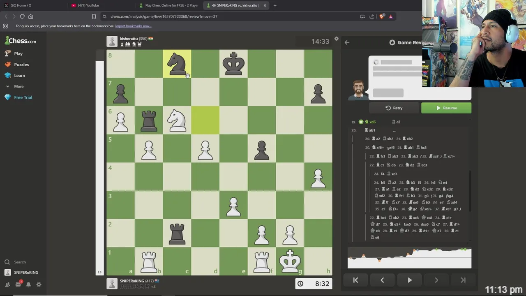The image size is (526, 296).
Task: Open kishorattu player profile
Action: pos(128,39)
